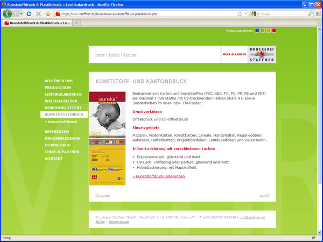Click the zurück arrow icon

coord(97,195)
